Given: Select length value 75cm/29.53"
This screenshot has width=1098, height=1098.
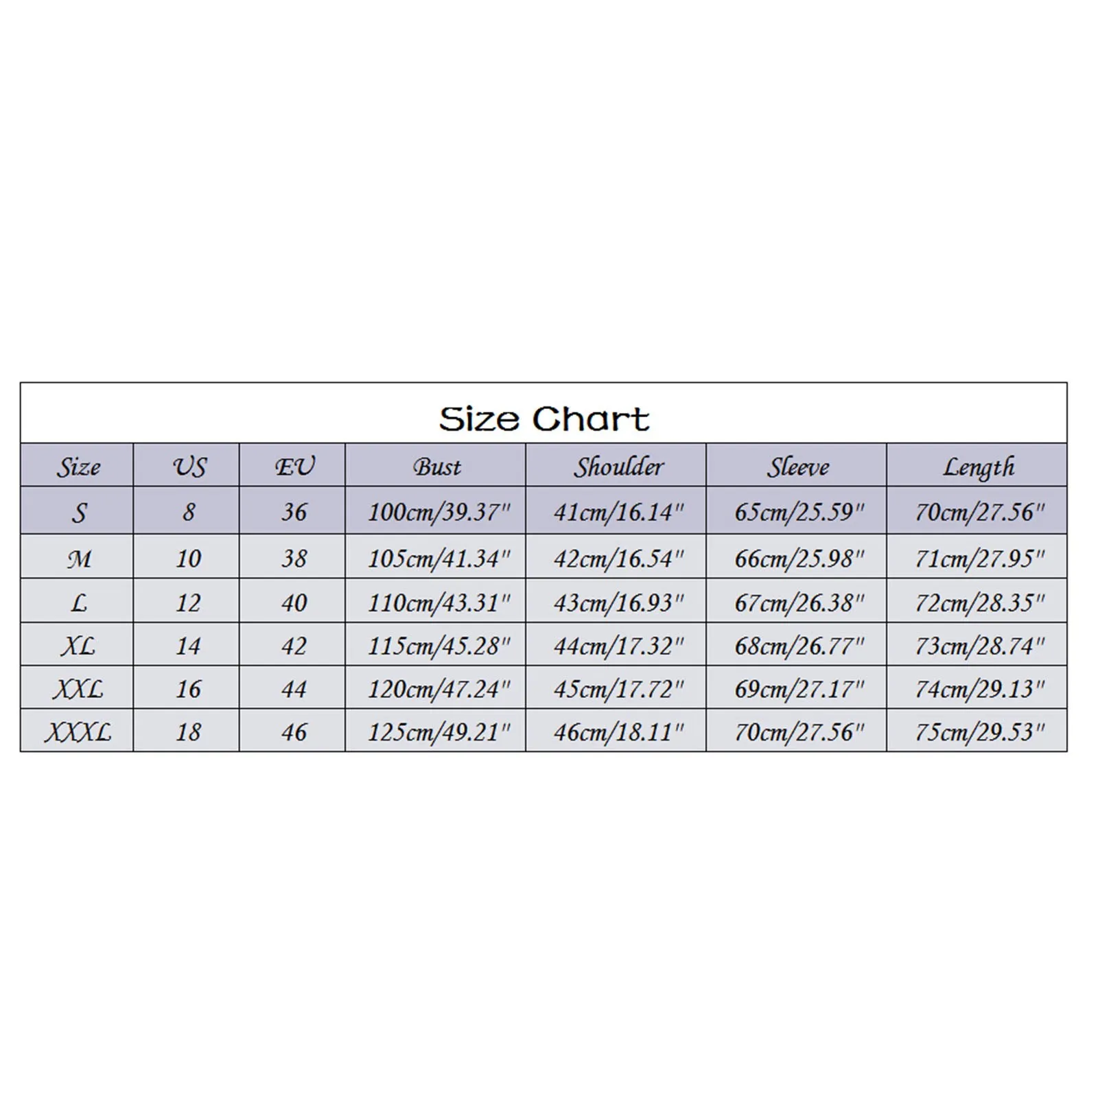Looking at the screenshot, I should [x=979, y=732].
